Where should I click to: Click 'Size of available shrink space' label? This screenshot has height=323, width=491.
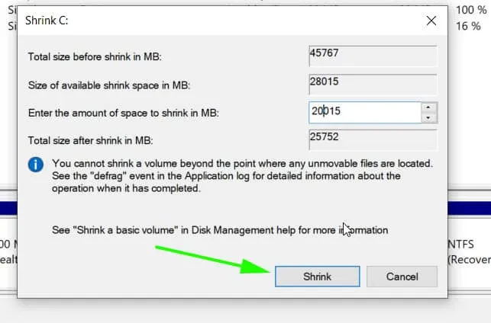109,85
